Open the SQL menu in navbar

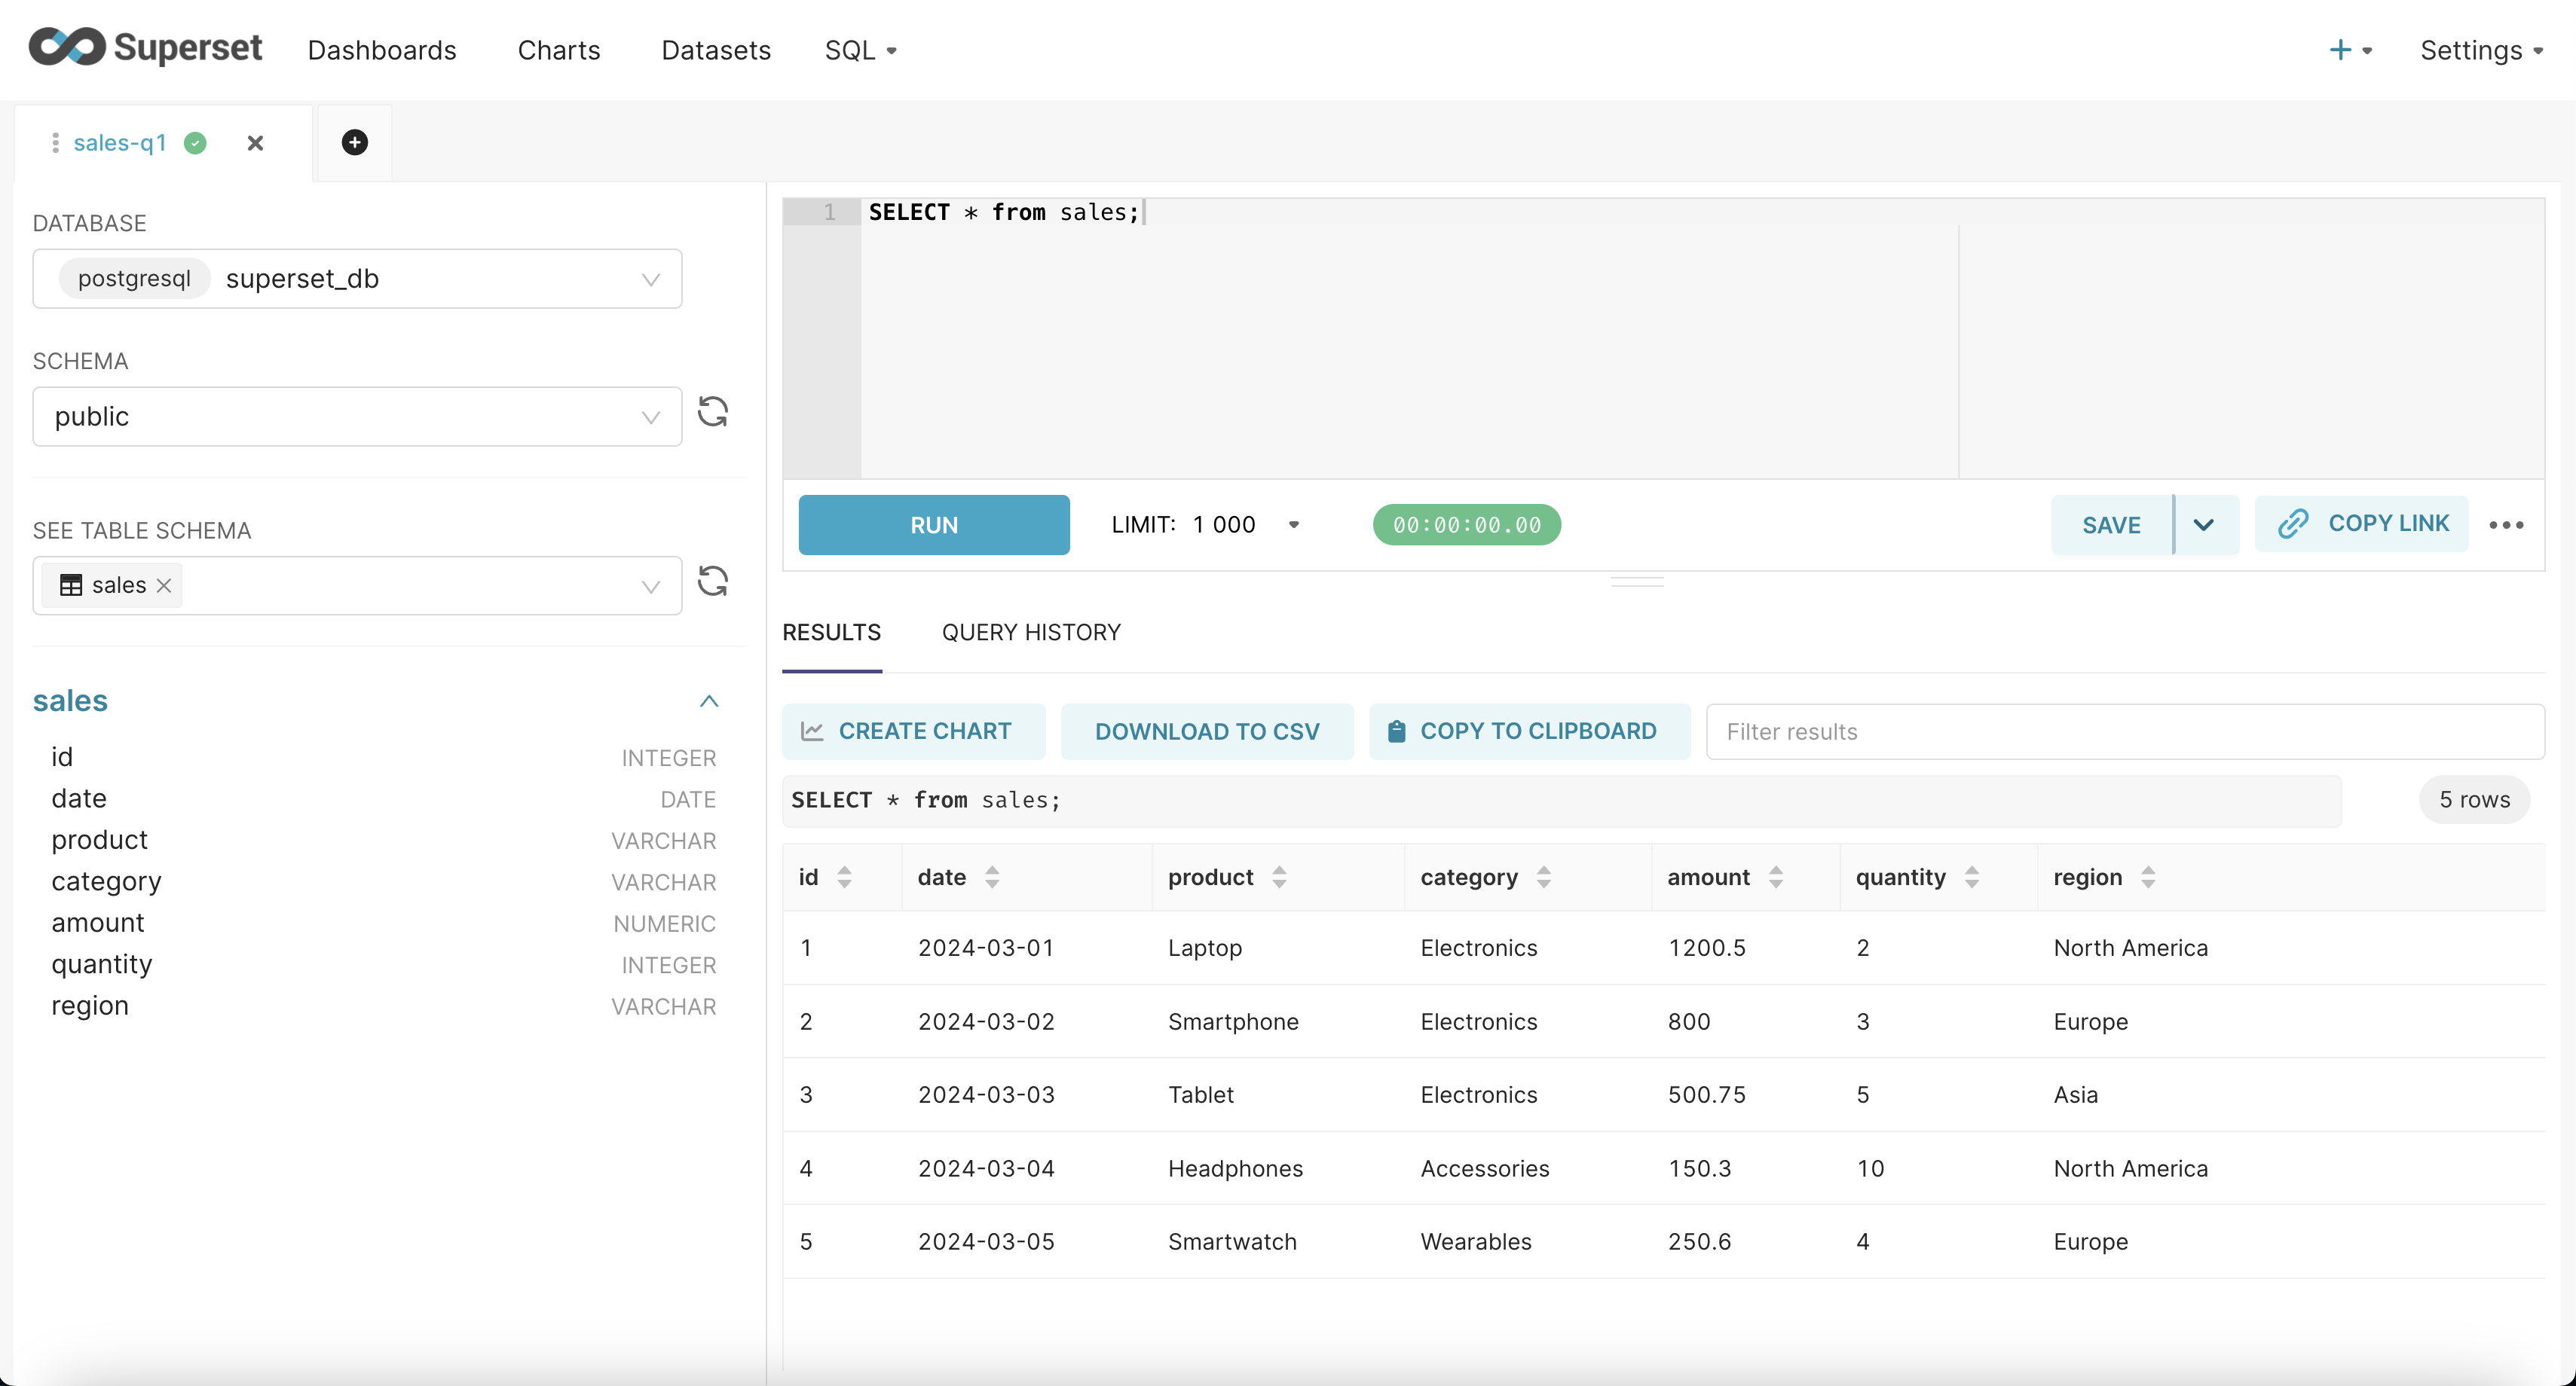860,50
